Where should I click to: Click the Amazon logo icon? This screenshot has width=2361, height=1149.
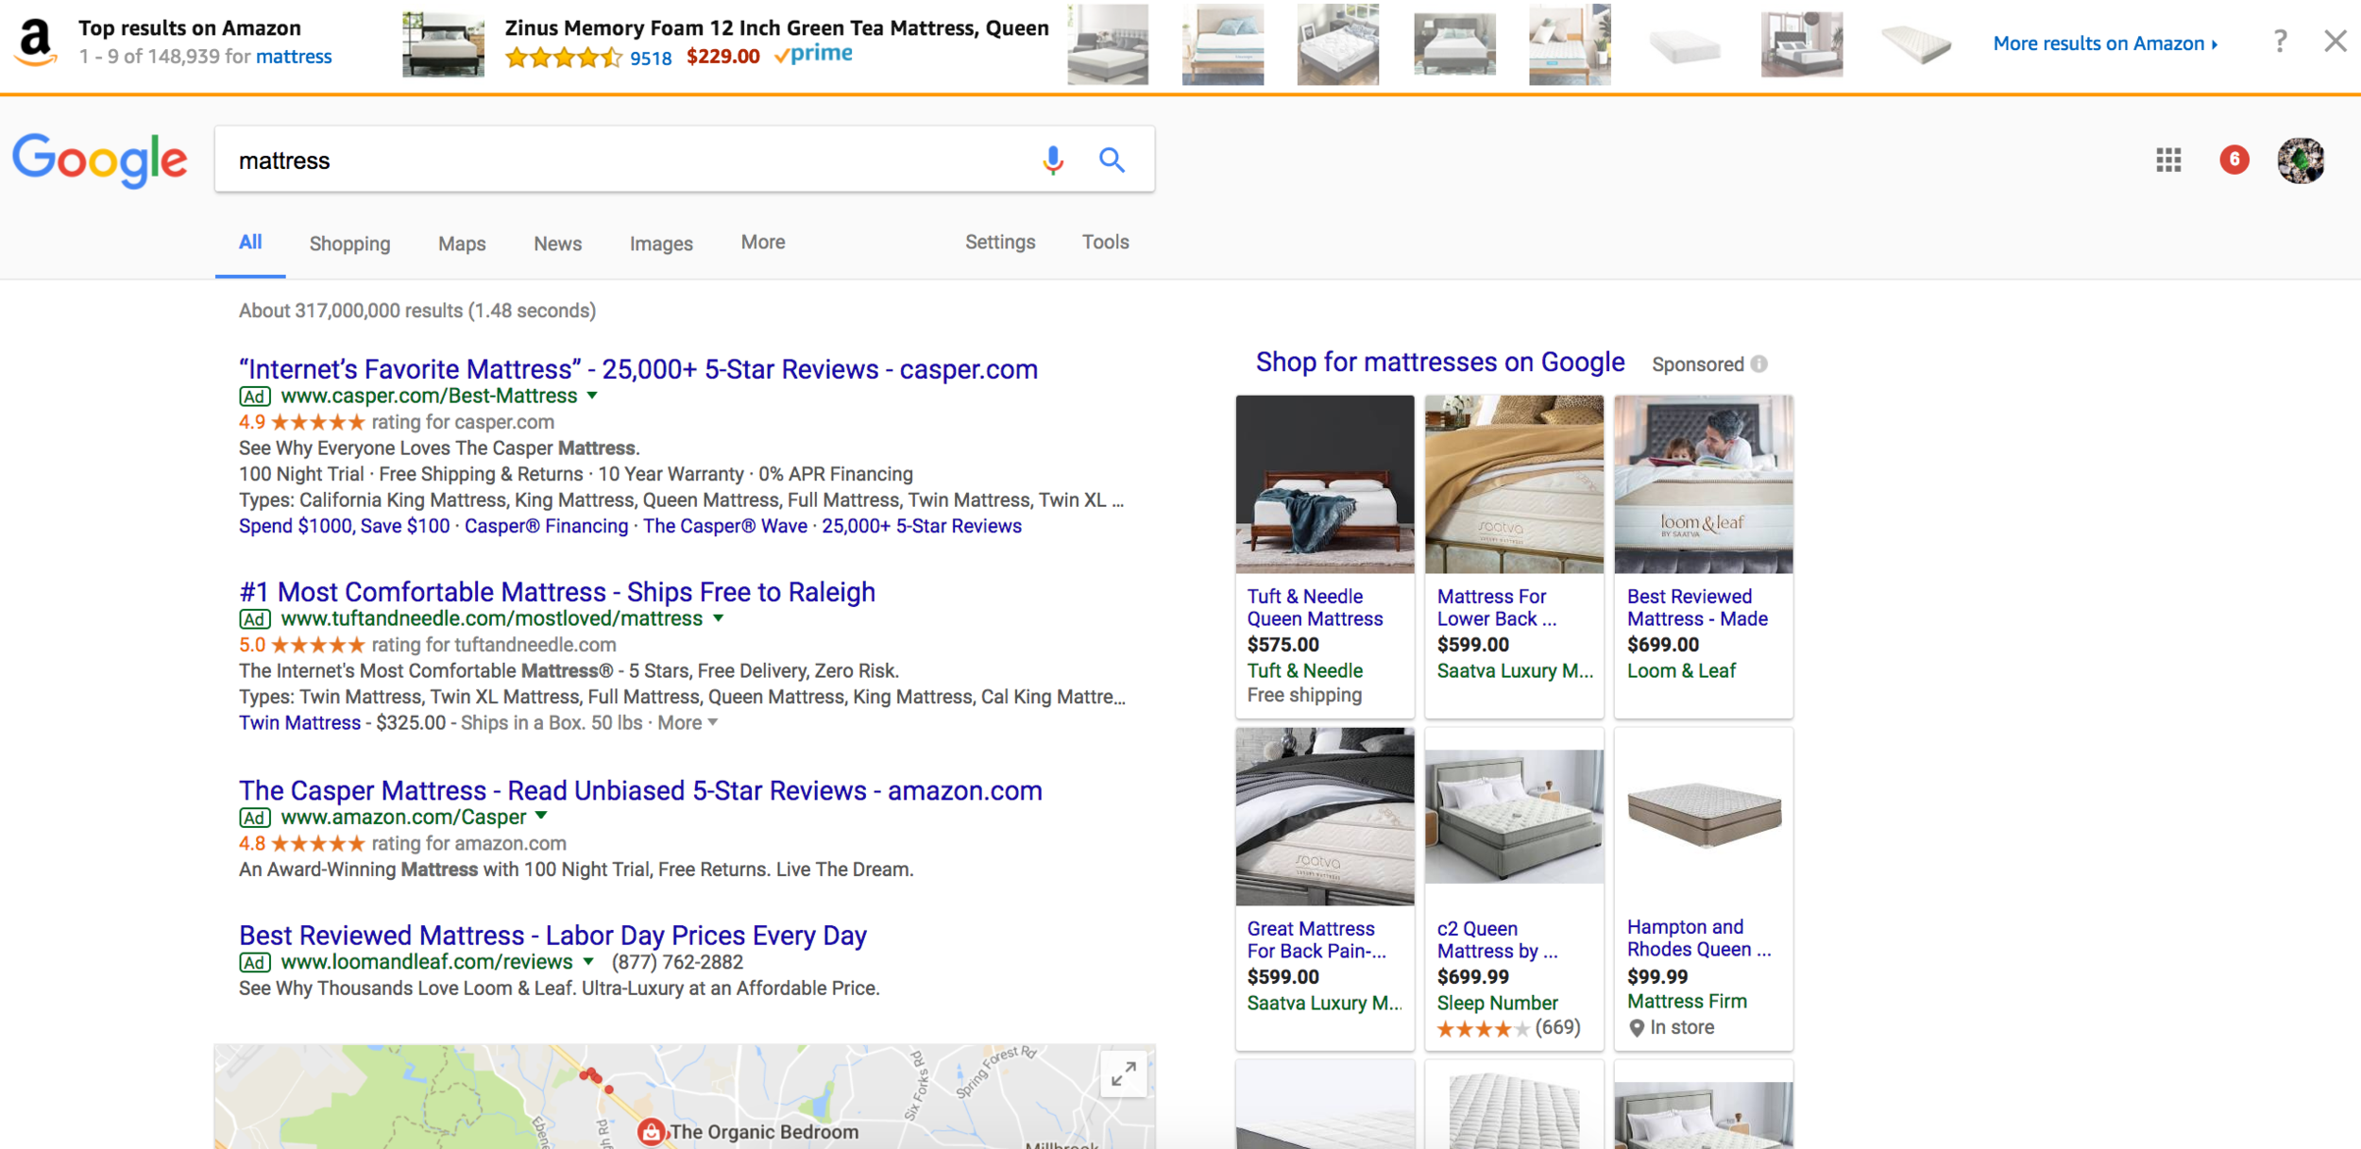36,42
